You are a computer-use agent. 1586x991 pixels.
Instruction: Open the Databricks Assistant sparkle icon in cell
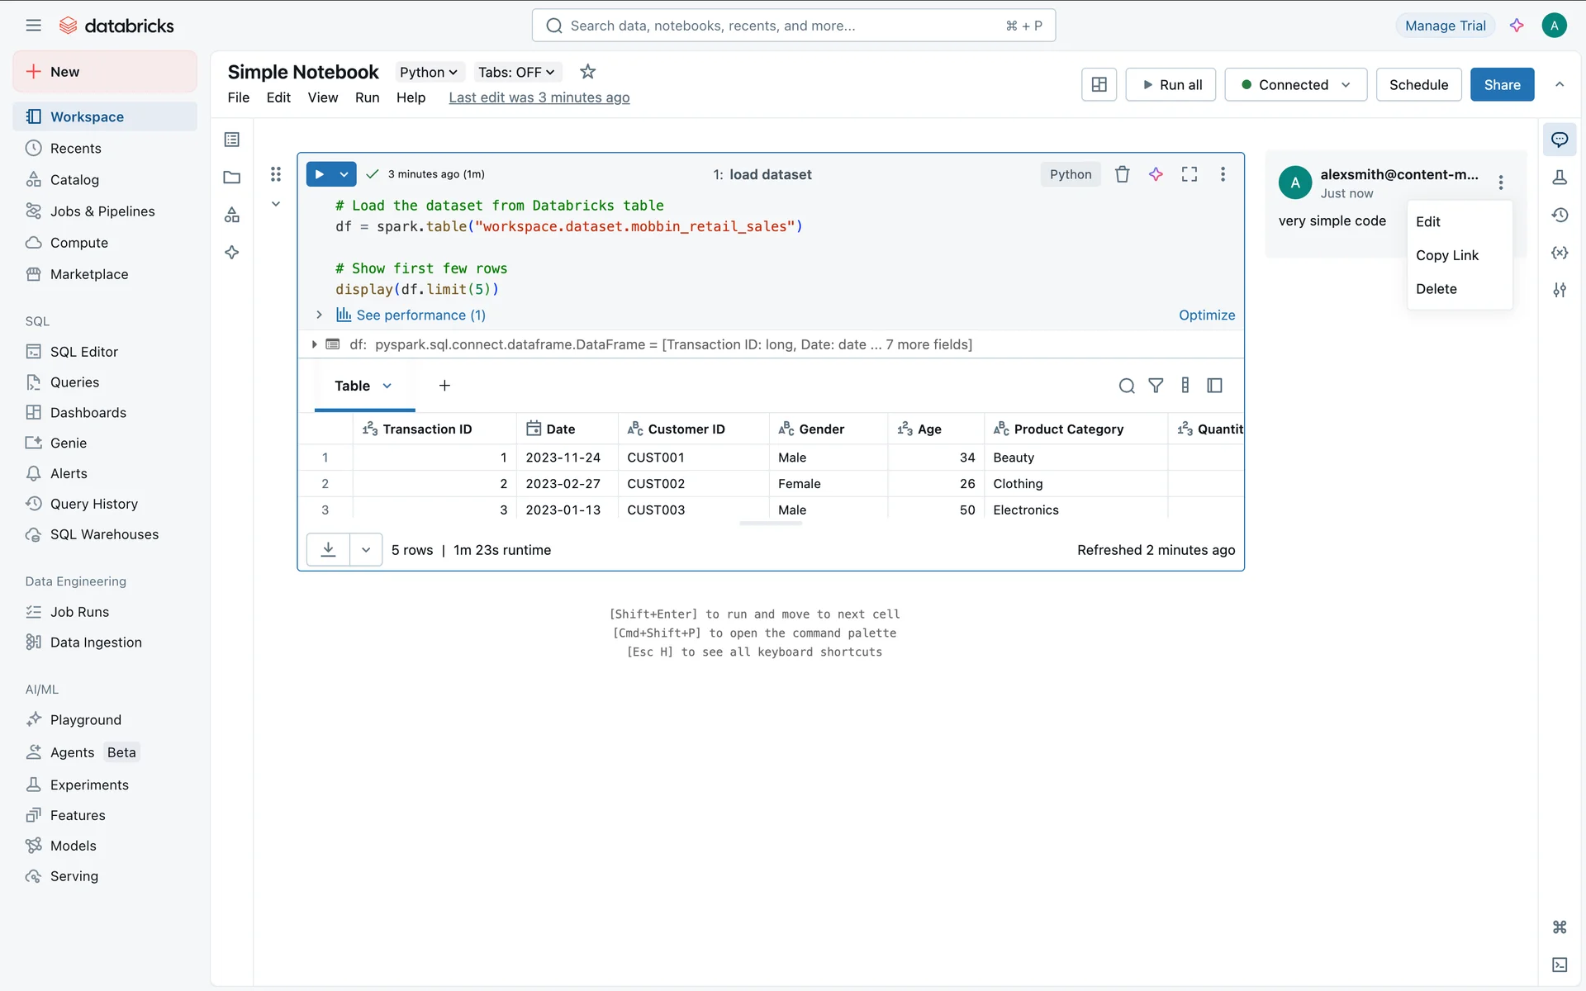1156,174
